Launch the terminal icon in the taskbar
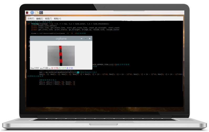 pos(41,13)
